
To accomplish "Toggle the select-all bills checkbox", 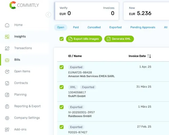I will point(62,39).
